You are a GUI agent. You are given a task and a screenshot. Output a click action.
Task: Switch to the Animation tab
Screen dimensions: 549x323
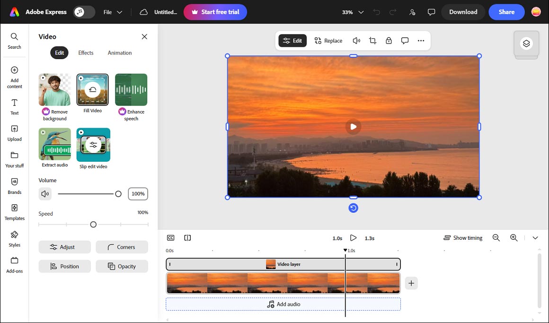120,53
